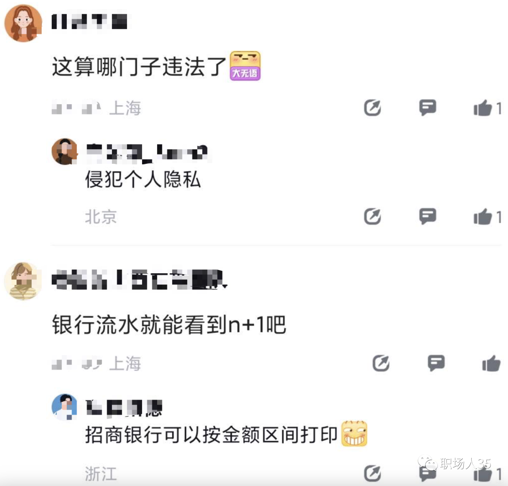Open the avatar beside '侵犯个人隐私' reply

point(65,151)
